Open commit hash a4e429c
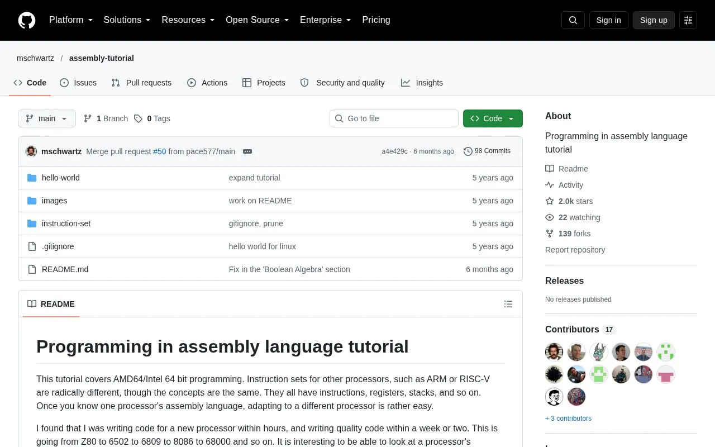Screen dimensions: 715x447 [394, 151]
